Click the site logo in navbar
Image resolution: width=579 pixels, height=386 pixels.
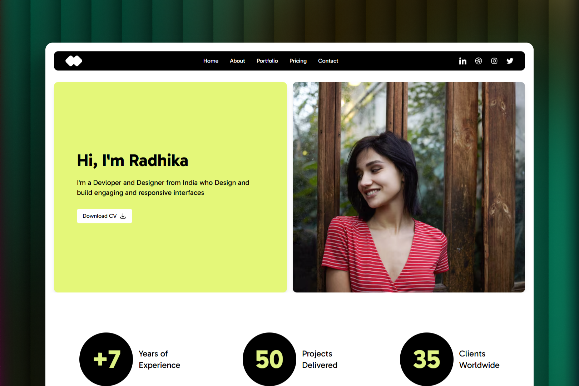74,61
